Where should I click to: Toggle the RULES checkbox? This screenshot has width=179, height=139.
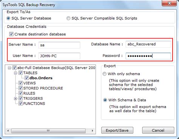pos(20,93)
